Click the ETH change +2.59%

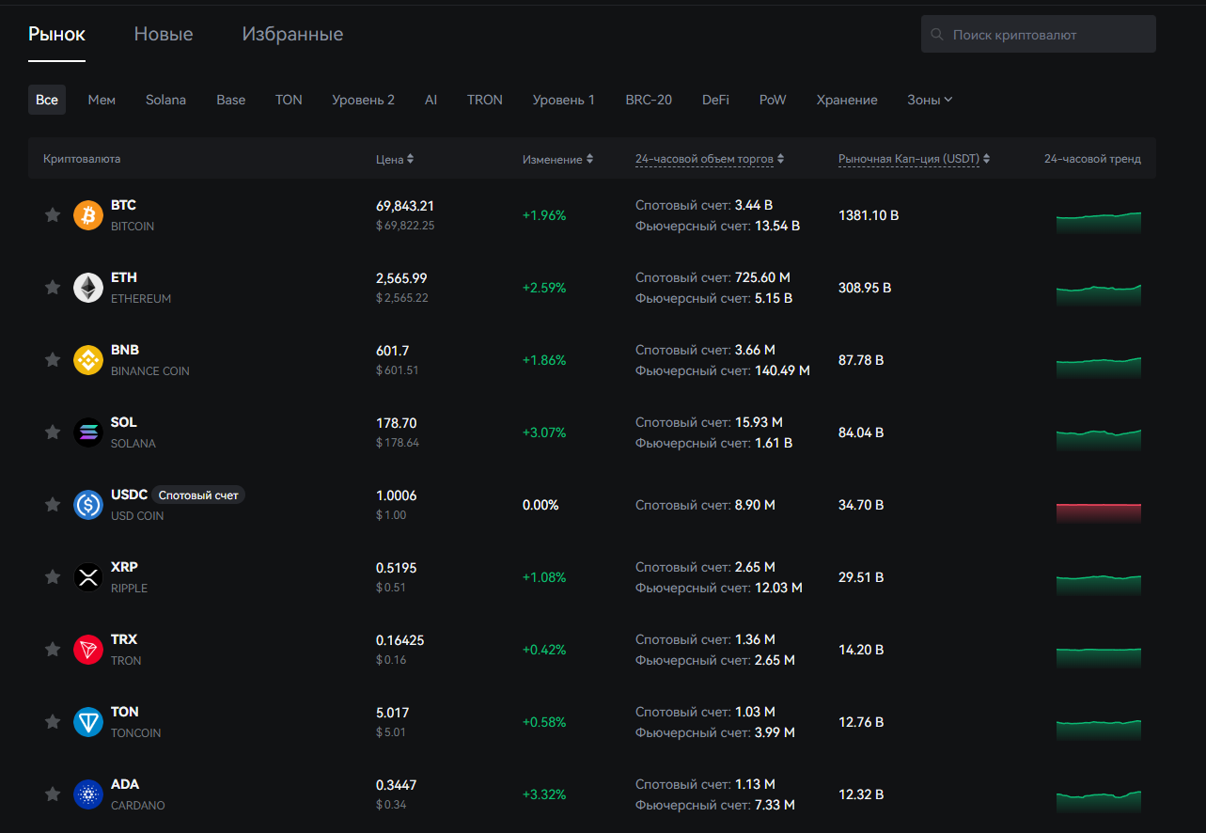pos(544,288)
